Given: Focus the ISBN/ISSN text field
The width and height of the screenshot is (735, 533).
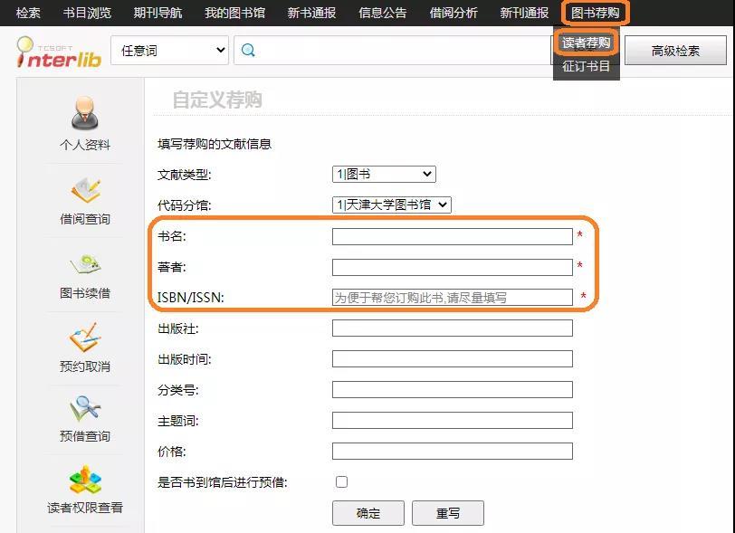Looking at the screenshot, I should tap(452, 297).
